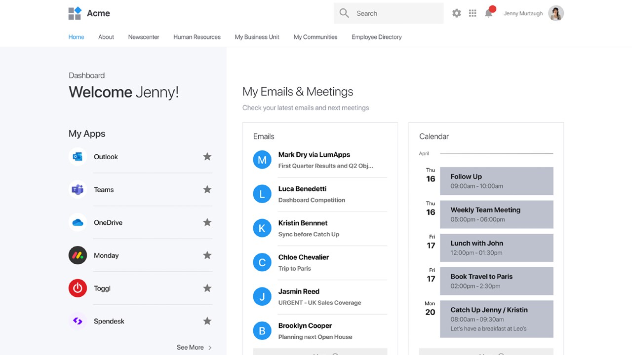The image size is (632, 355).
Task: Click Jenny Murtaugh's profile avatar
Action: [556, 13]
